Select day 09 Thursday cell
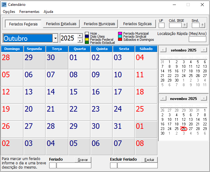Screen dimensions: 210x172 click(x=101, y=78)
